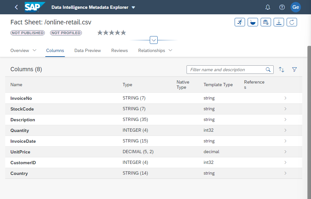The image size is (311, 199).
Task: Open the notifications bell
Action: (268, 7)
